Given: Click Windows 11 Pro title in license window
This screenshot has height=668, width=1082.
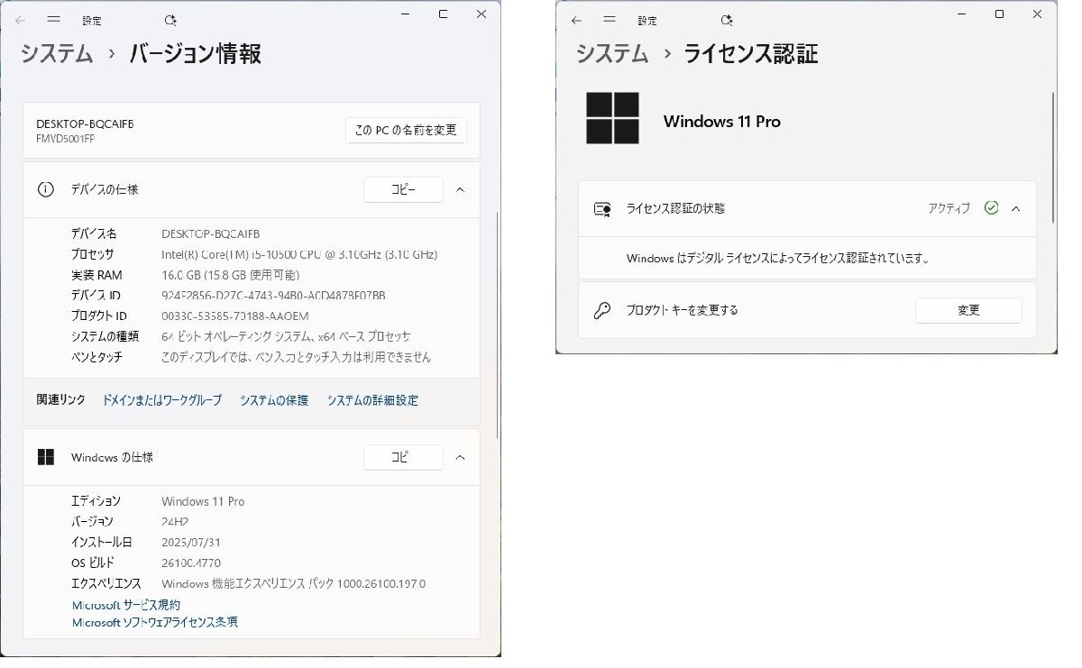Looking at the screenshot, I should [x=722, y=122].
